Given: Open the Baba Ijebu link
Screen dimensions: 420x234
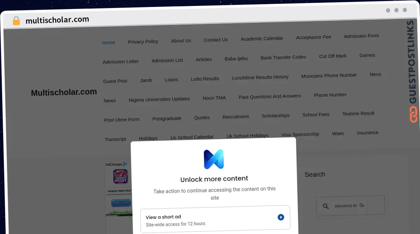Looking at the screenshot, I should click(x=236, y=58).
